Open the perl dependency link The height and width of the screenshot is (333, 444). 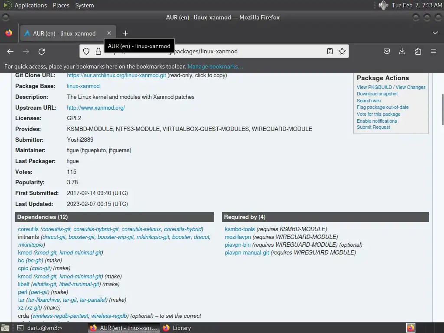pyautogui.click(x=23, y=292)
